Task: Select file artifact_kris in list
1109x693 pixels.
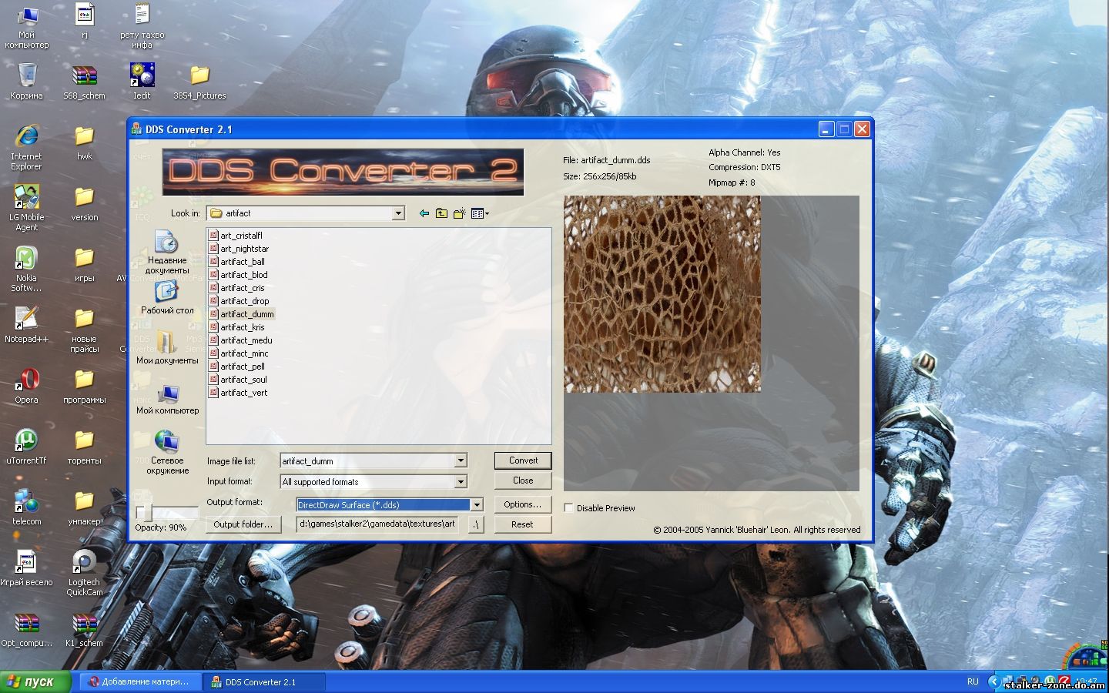Action: tap(236, 327)
